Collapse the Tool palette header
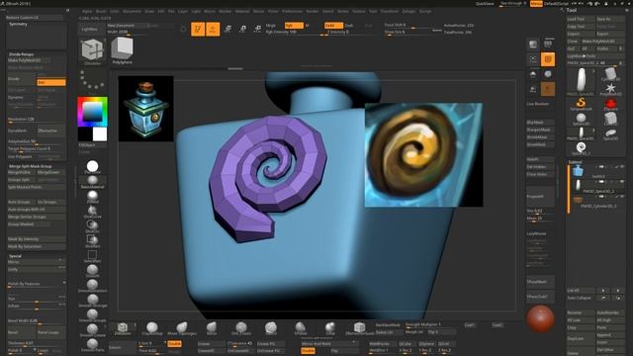 (x=572, y=10)
